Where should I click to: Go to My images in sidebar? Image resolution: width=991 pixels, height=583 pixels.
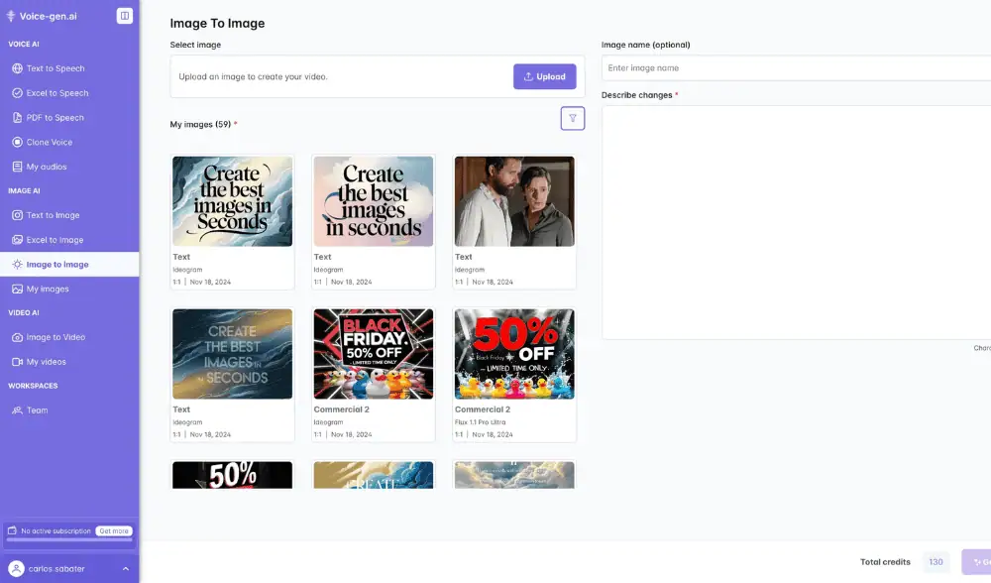coord(48,289)
